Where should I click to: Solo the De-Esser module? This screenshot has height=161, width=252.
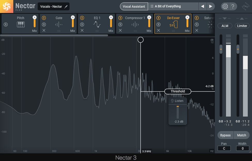[x=159, y=24]
